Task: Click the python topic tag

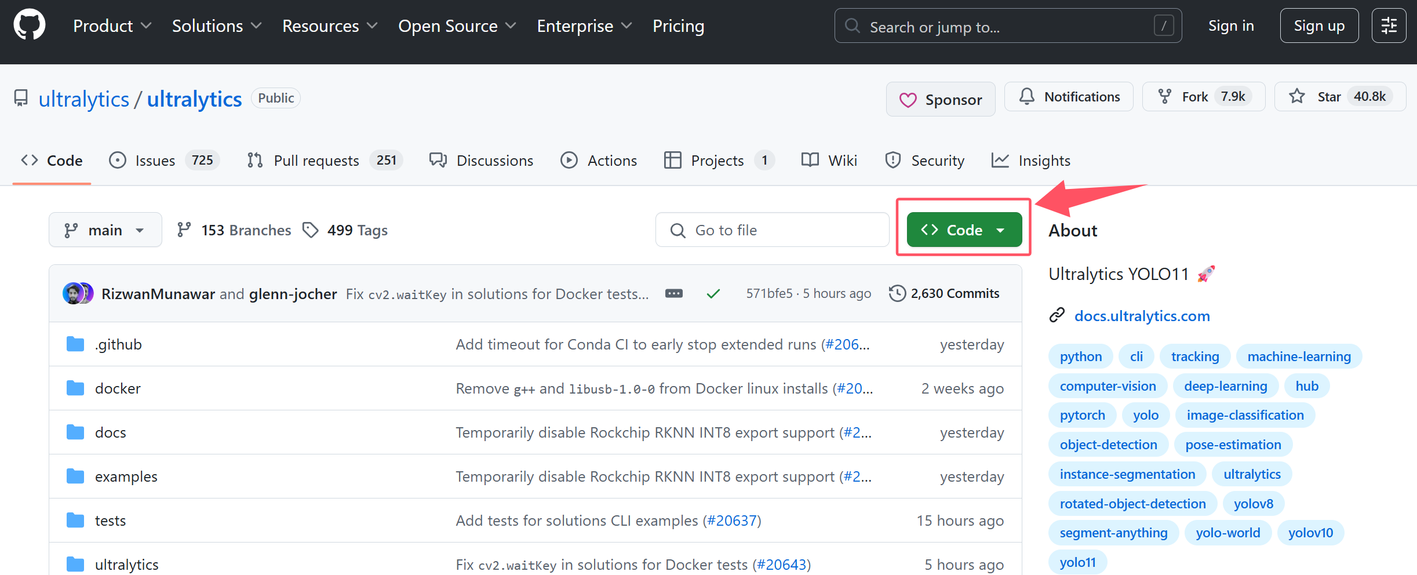Action: point(1081,356)
